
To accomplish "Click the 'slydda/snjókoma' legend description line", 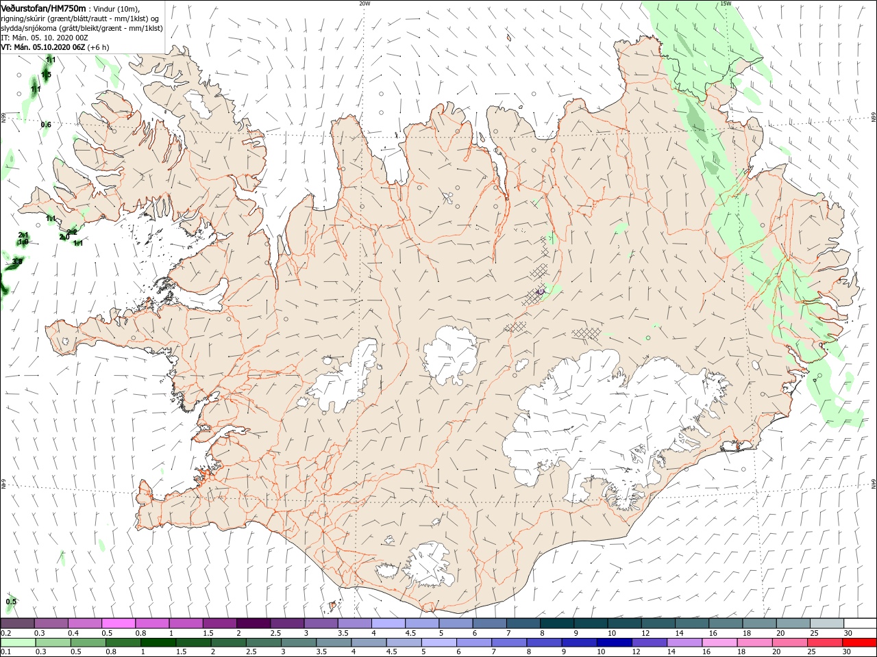I will click(x=82, y=28).
